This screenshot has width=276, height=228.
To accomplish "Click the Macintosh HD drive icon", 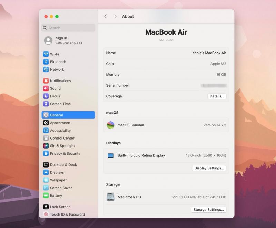I will (110, 197).
